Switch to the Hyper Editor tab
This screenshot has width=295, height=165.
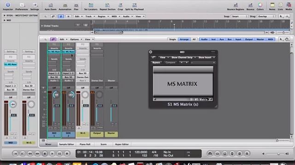click(122, 144)
